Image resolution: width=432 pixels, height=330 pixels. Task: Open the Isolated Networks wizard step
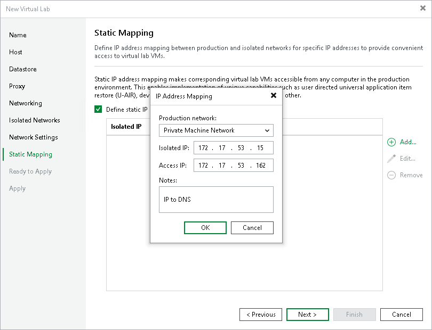[35, 120]
